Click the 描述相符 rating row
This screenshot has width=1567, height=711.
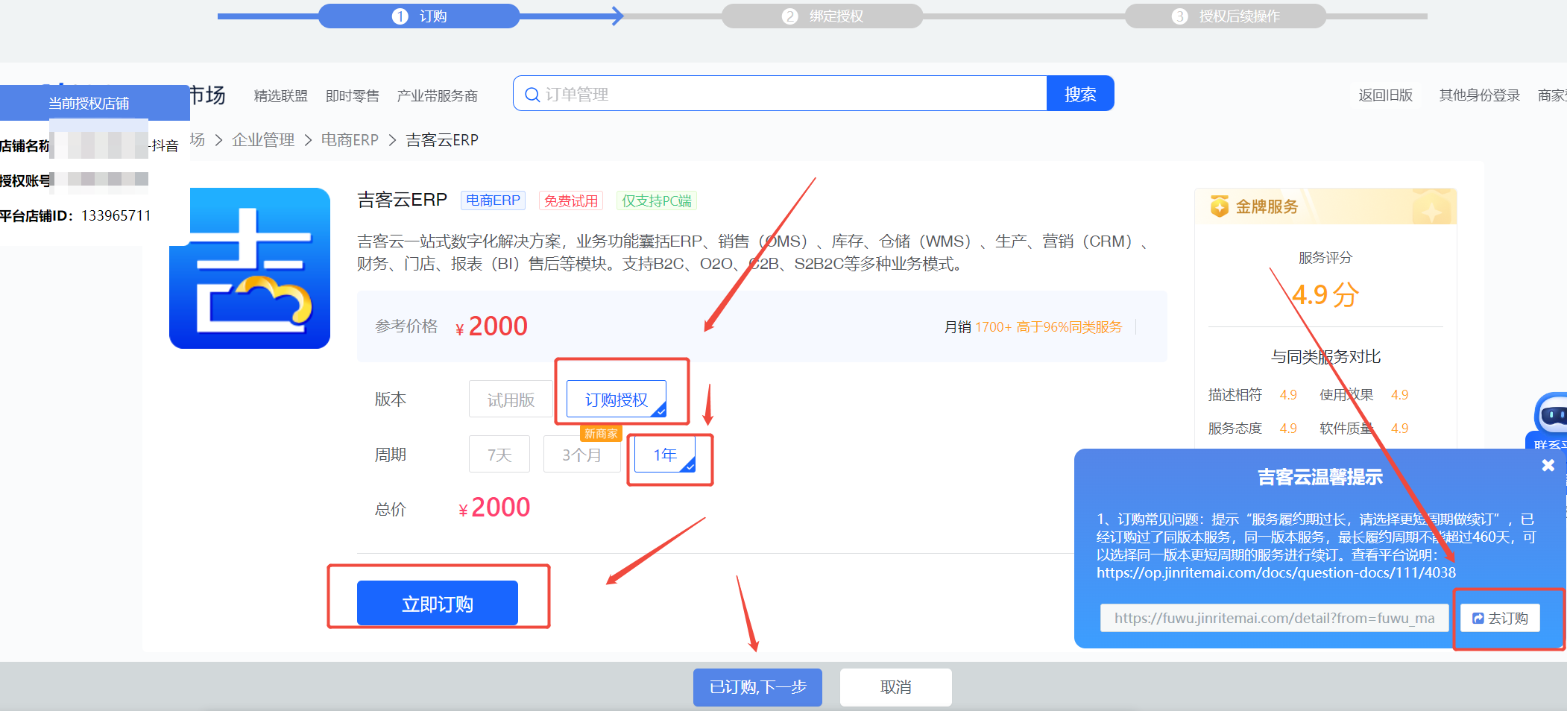[x=1252, y=395]
